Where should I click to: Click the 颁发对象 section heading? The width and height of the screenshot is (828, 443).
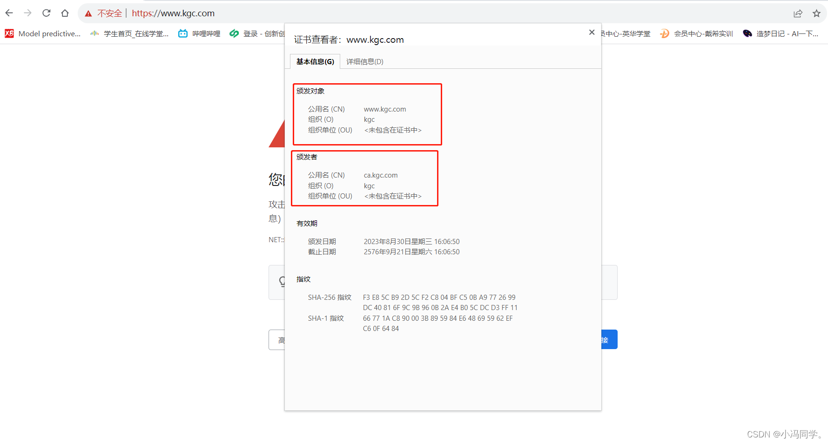point(310,91)
